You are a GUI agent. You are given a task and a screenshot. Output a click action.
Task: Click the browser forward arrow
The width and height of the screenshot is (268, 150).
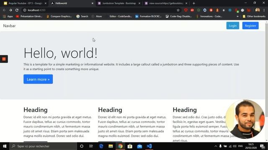[10, 10]
